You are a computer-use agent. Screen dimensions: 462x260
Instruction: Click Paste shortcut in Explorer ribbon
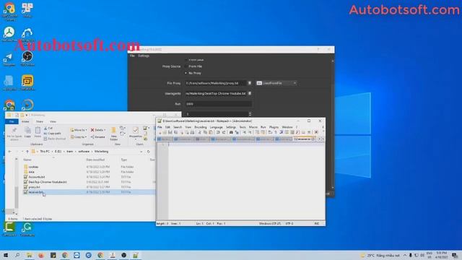[55, 139]
